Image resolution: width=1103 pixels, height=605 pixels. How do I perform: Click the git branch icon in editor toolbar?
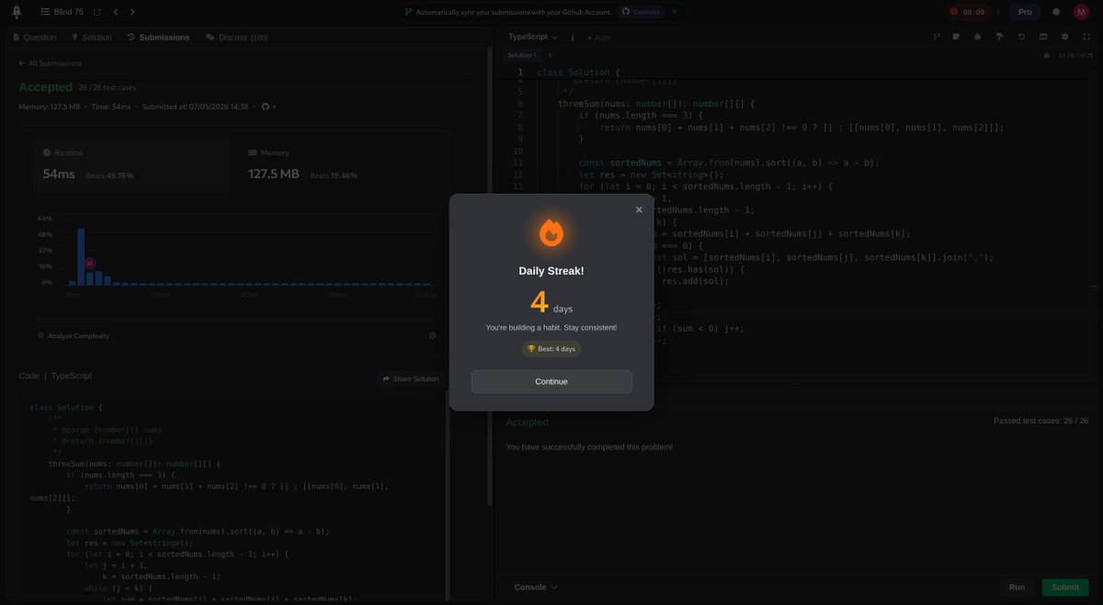[x=937, y=37]
